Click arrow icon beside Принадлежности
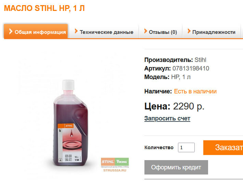The width and height of the screenshot is (243, 181). pos(189,31)
